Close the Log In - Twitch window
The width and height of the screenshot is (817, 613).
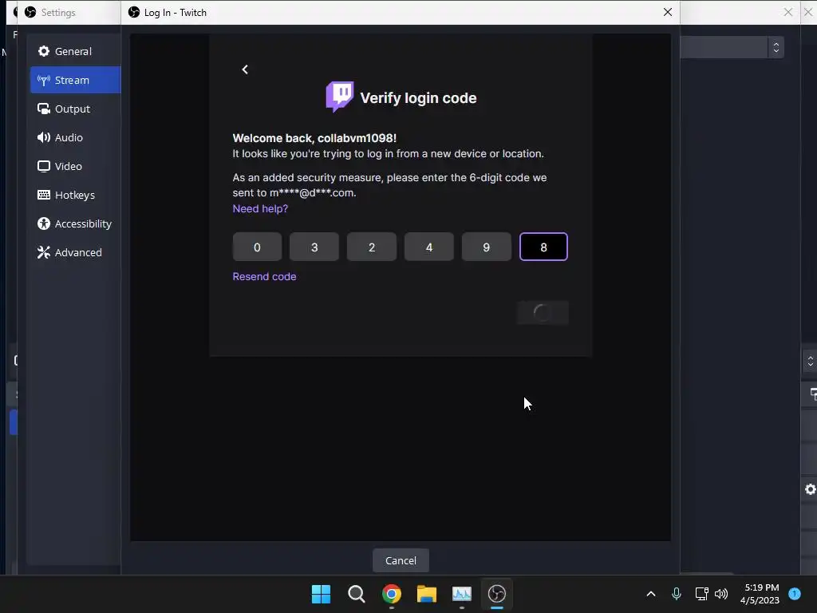click(x=668, y=12)
